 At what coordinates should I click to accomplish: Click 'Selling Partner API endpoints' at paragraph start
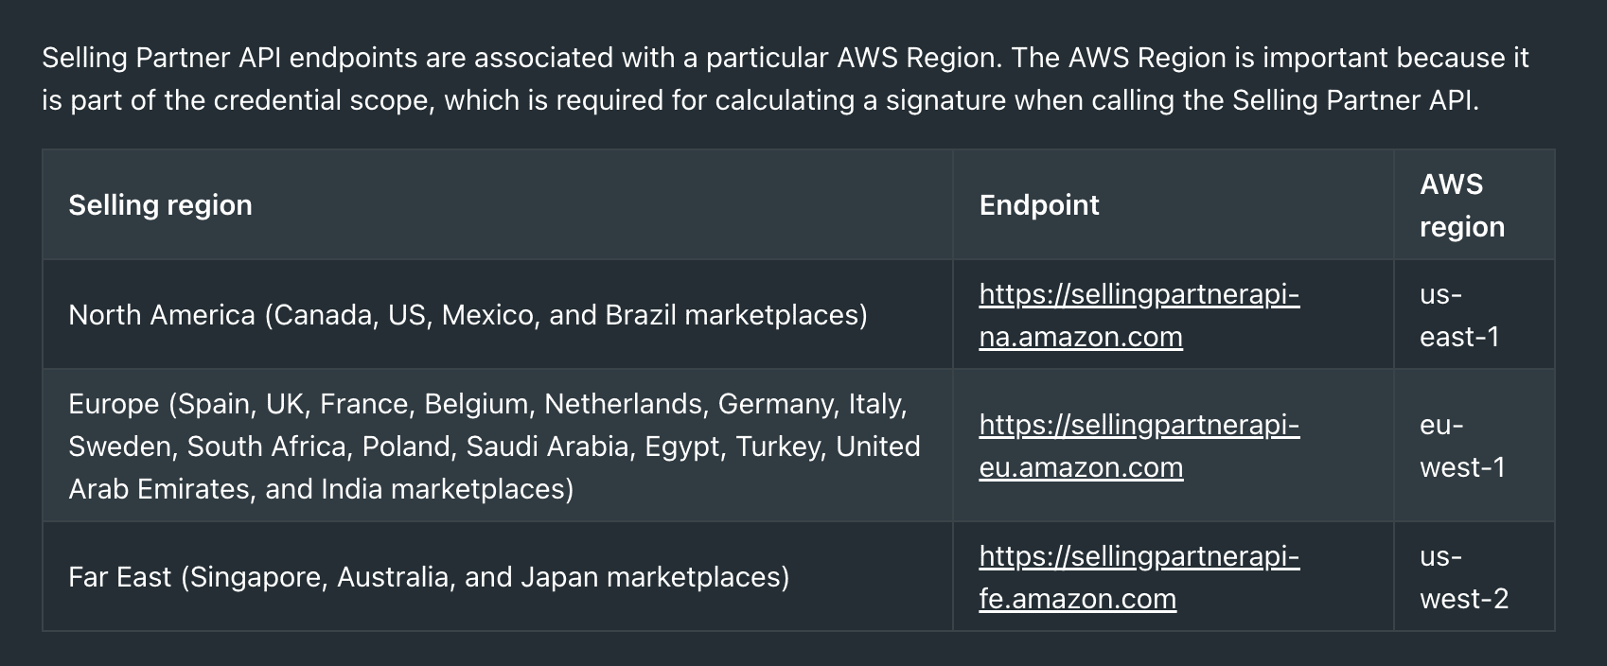[x=230, y=58]
